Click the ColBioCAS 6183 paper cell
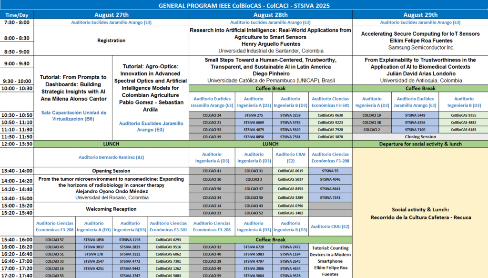 tap(463, 130)
